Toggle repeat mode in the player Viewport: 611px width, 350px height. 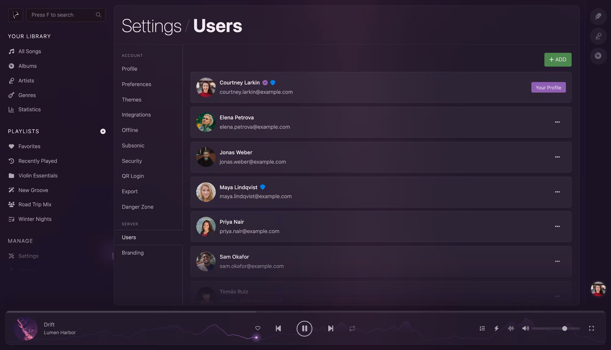click(x=352, y=328)
